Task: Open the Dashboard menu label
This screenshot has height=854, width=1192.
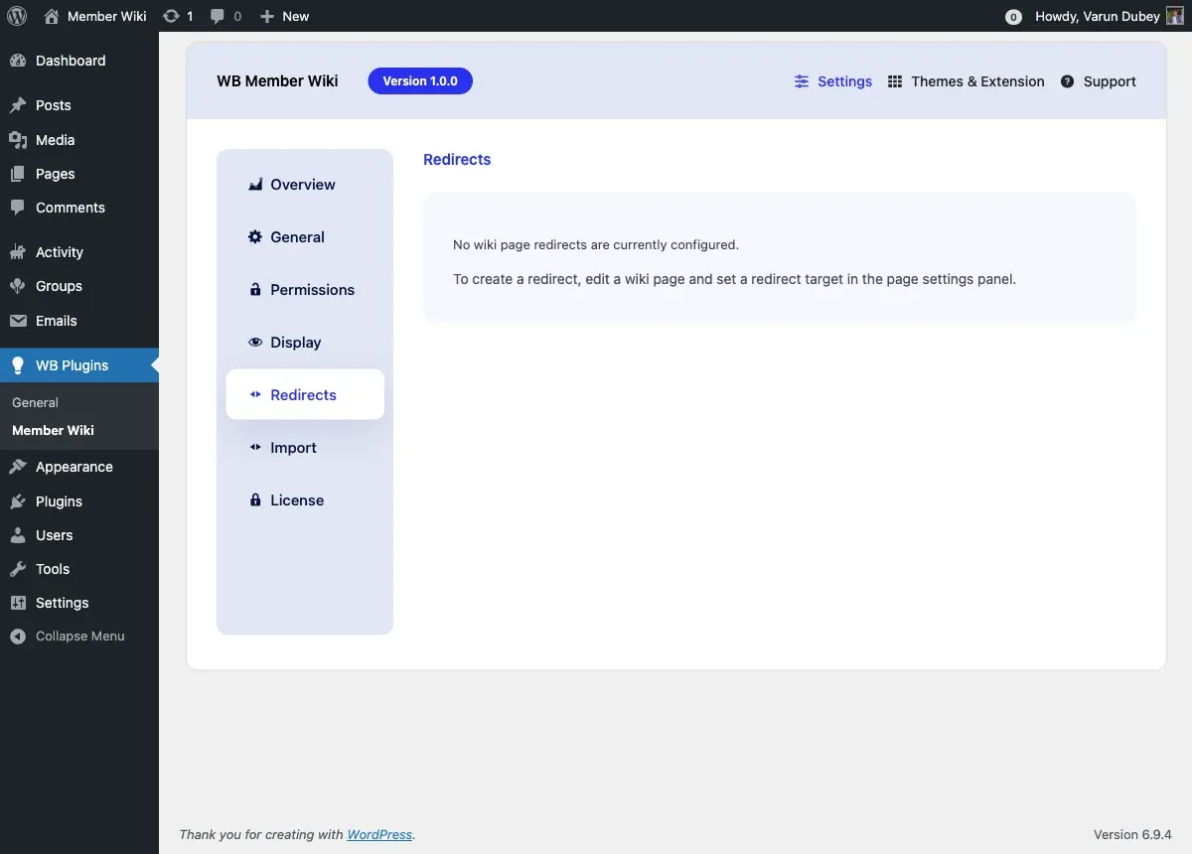Action: [71, 61]
